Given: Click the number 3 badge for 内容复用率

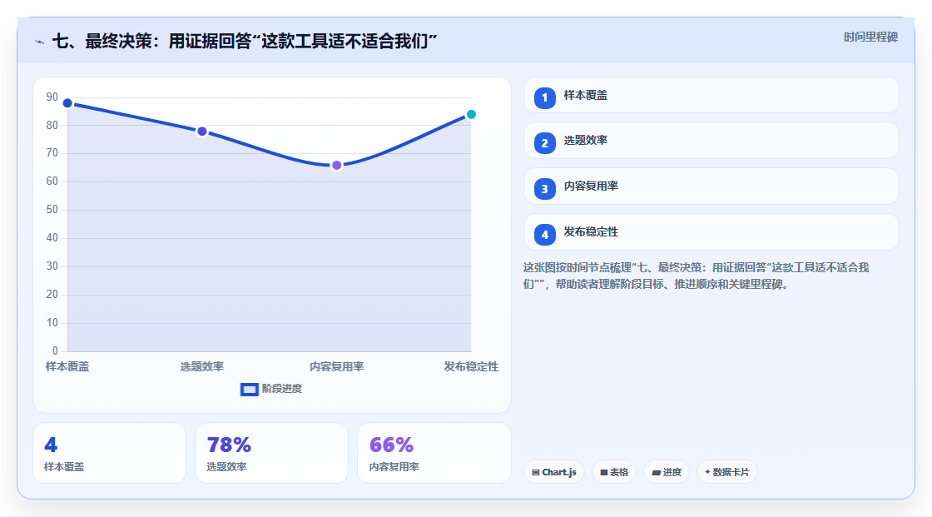Looking at the screenshot, I should point(544,189).
